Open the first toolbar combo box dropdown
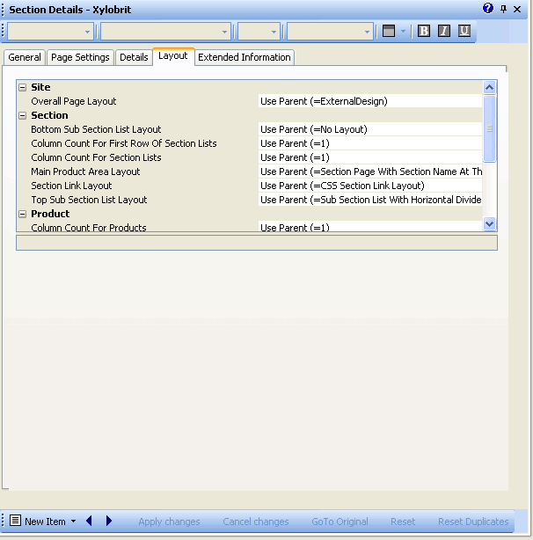This screenshot has width=533, height=540. [87, 32]
